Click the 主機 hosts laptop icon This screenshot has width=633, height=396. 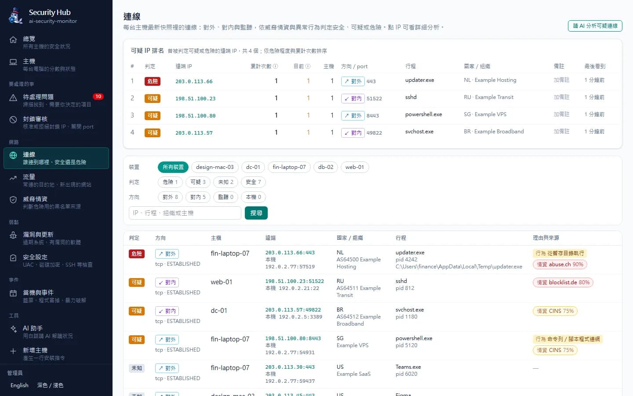[x=13, y=62]
